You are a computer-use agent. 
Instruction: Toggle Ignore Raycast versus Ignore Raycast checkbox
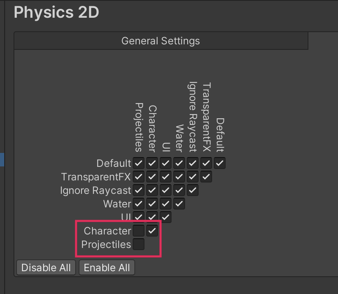193,190
